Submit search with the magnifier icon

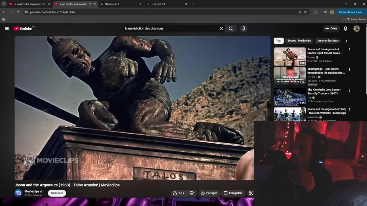point(231,29)
